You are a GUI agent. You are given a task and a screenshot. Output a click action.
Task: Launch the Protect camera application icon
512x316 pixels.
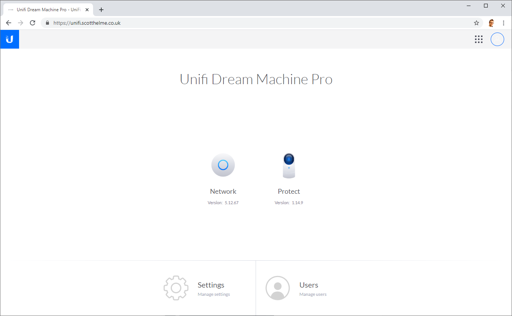coord(289,165)
